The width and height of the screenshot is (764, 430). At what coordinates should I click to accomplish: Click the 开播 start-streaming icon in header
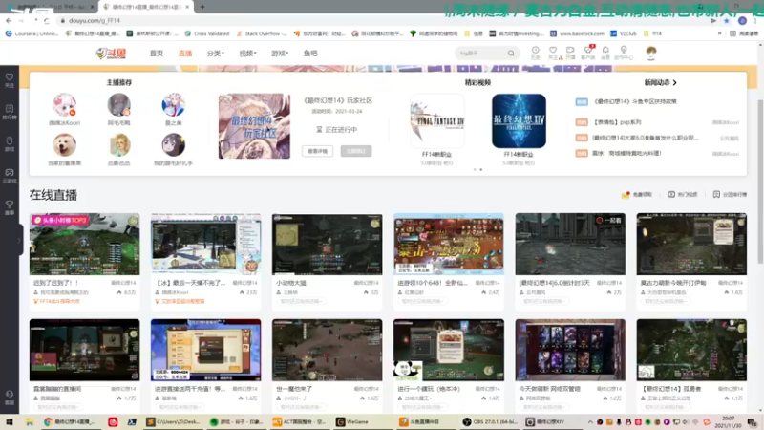tap(570, 53)
